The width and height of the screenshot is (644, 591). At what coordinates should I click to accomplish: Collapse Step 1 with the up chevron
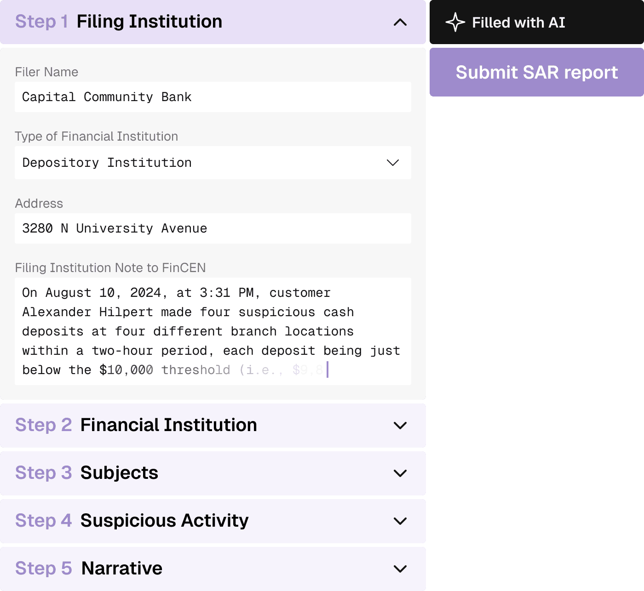coord(400,22)
